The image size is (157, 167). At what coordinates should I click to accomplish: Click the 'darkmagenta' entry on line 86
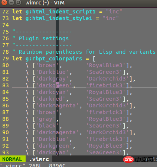coord(57,105)
